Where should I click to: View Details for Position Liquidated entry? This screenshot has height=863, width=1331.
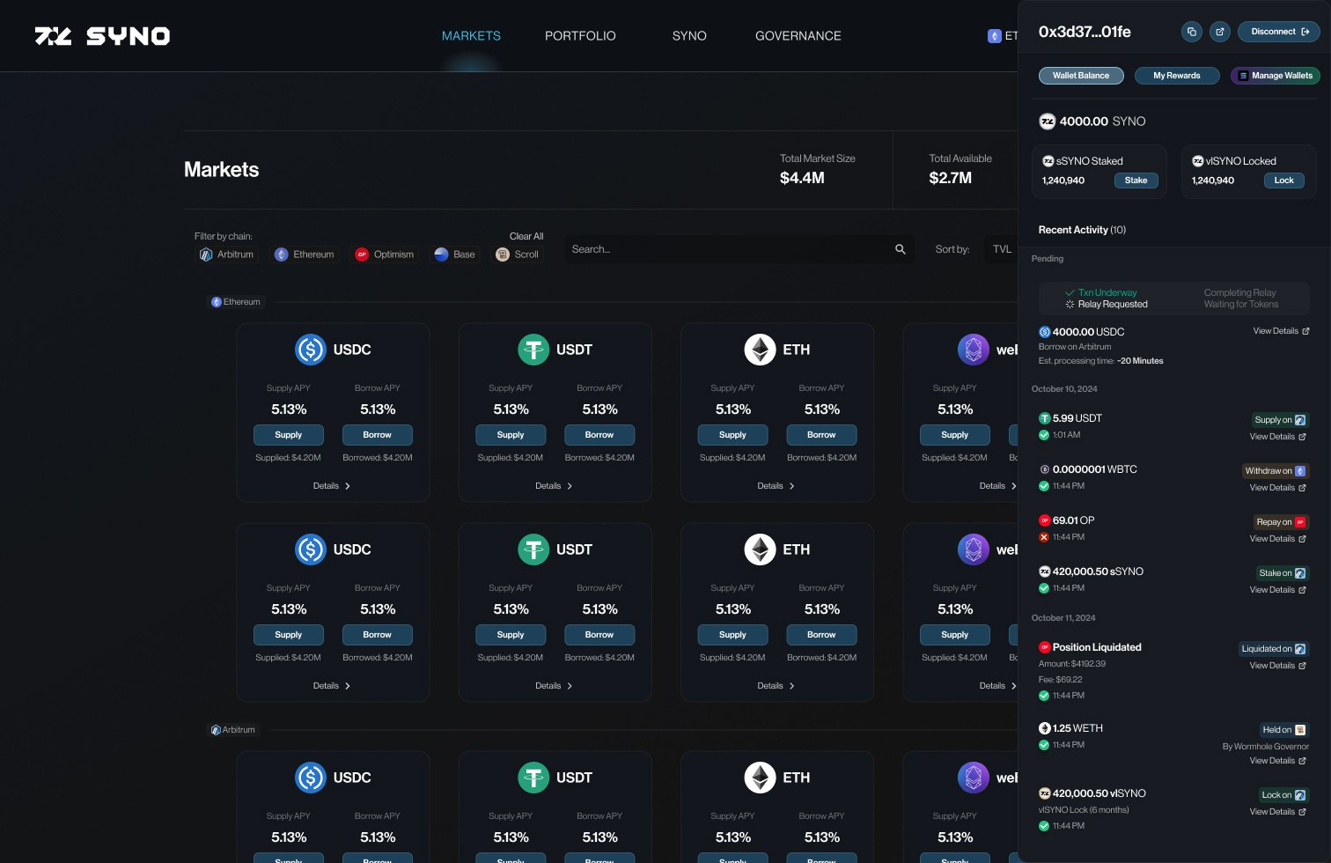click(1278, 666)
